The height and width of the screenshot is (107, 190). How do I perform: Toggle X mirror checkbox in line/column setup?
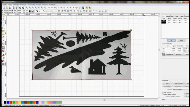(x=185, y=48)
